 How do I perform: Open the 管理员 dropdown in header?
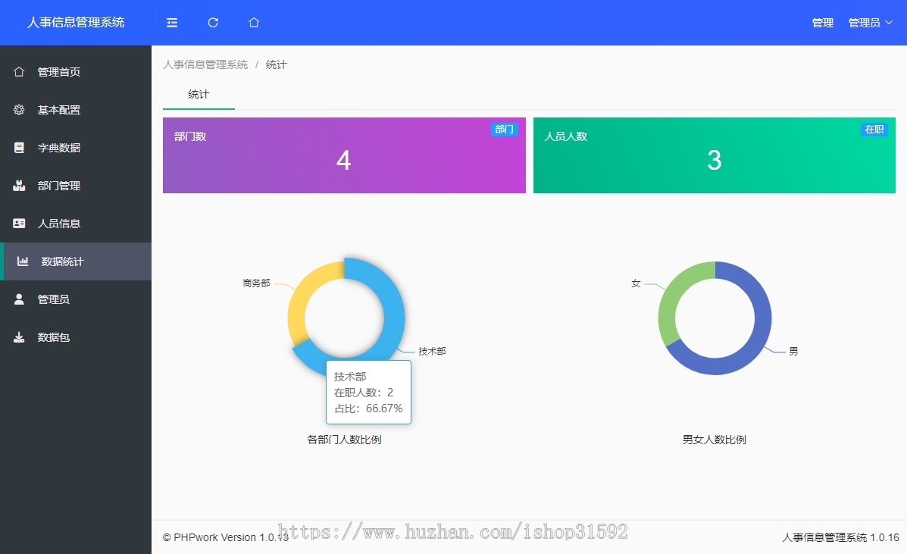pos(870,23)
